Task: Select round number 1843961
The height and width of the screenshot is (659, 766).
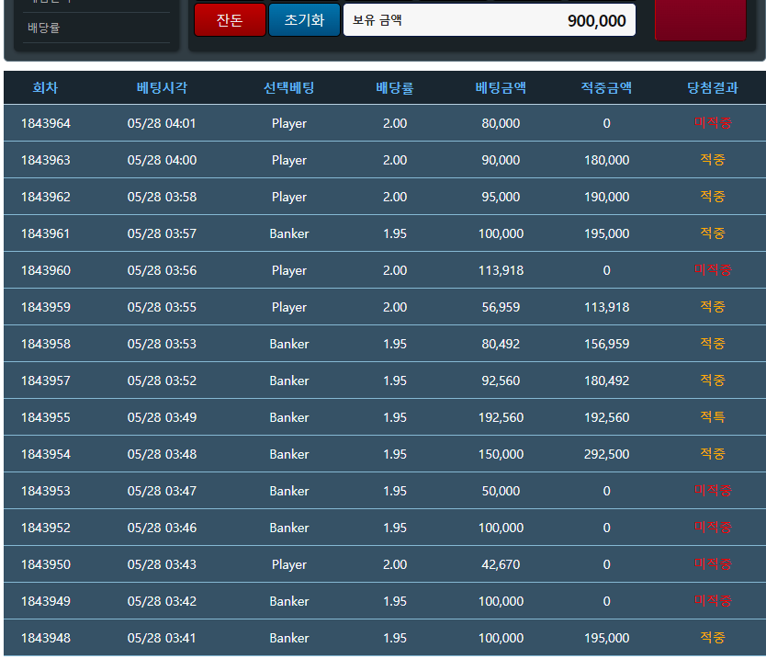Action: click(x=45, y=233)
